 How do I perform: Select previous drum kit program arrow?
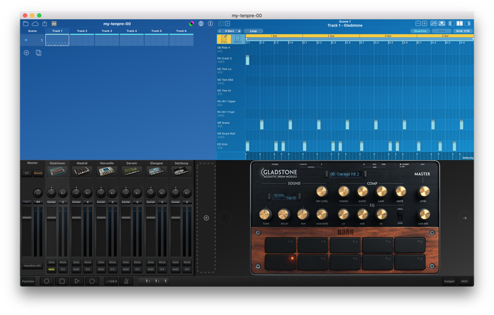coord(327,174)
